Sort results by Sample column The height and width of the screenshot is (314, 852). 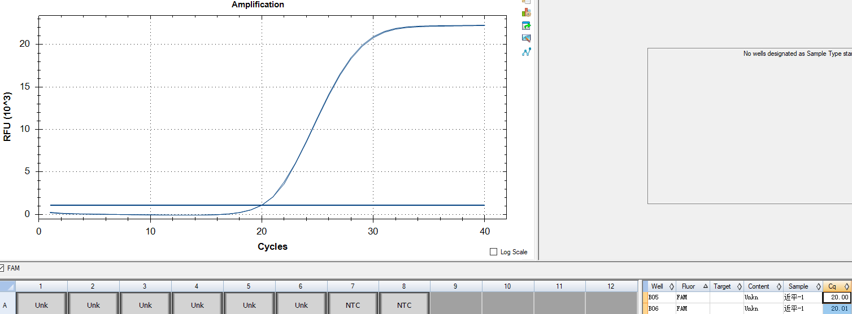pyautogui.click(x=803, y=286)
